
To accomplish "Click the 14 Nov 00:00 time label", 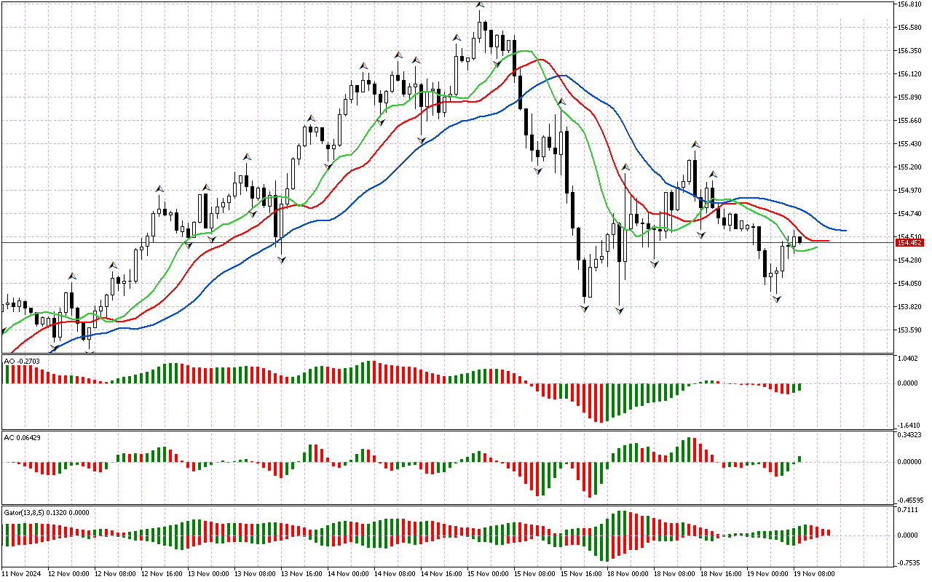I will pos(349,574).
